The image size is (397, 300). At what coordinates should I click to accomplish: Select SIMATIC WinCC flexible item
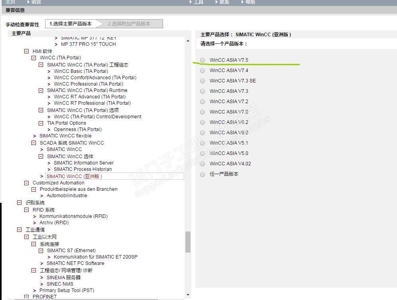pos(66,136)
